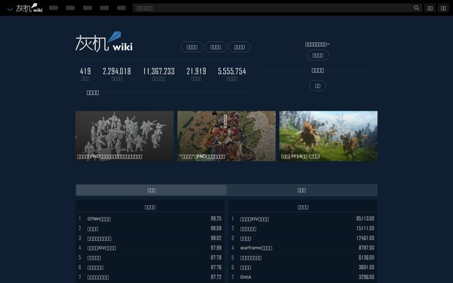Click the last button in the top bar
Image resolution: width=453 pixels, height=283 pixels.
444,8
